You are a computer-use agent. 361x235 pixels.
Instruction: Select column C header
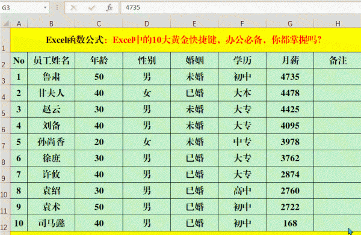pyautogui.click(x=99, y=23)
